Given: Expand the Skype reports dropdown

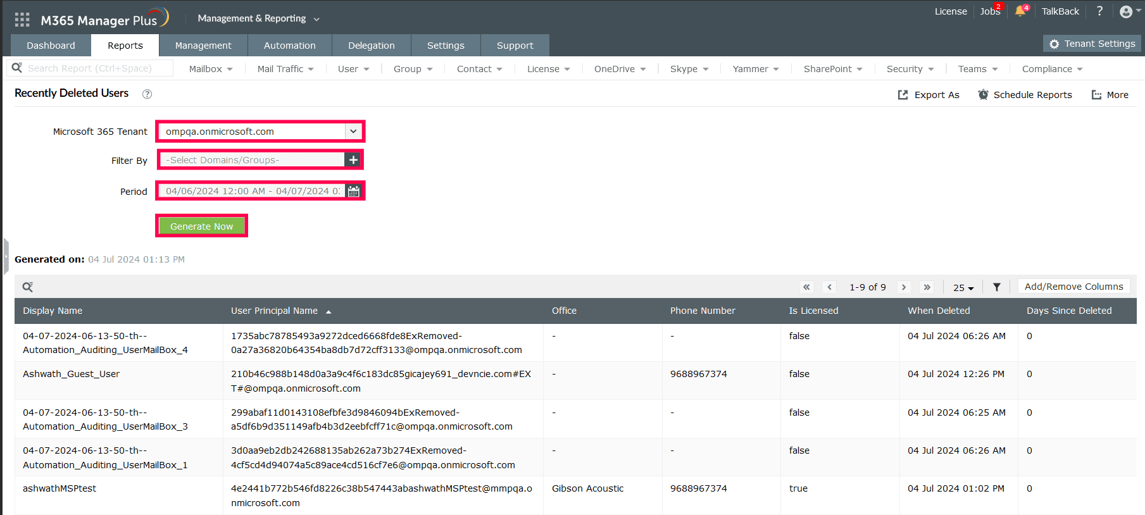Looking at the screenshot, I should point(689,69).
